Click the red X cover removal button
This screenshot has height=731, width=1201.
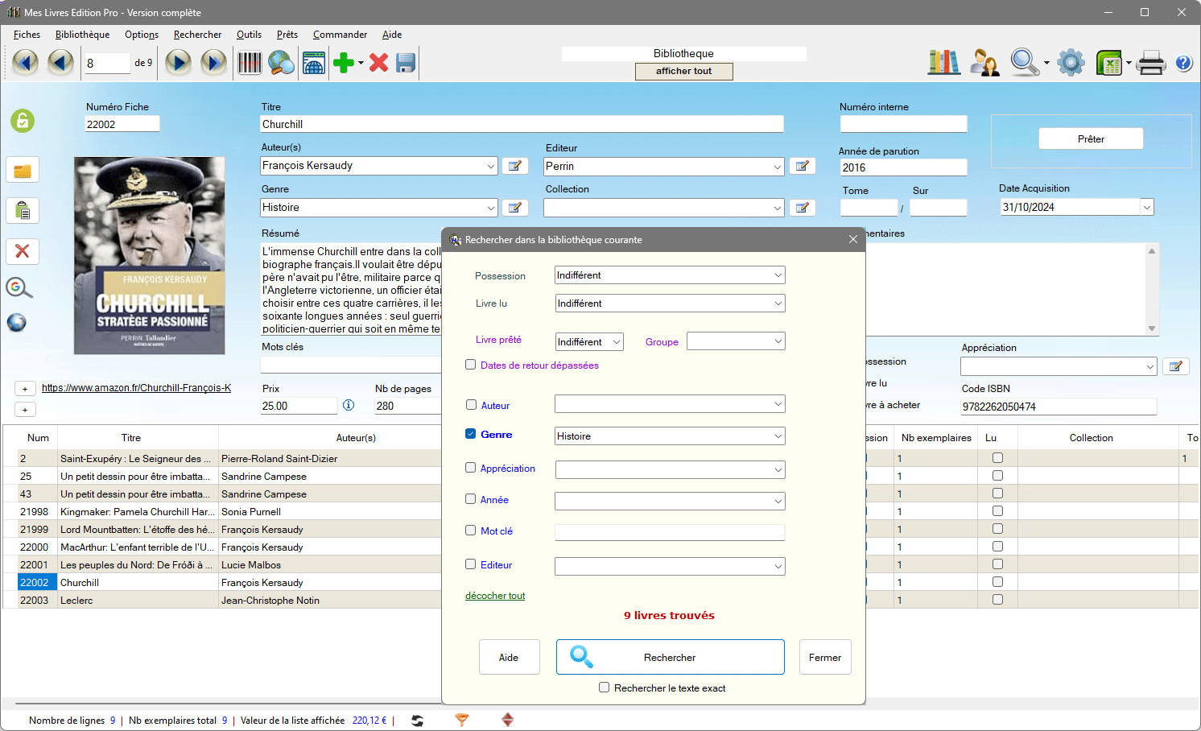[23, 251]
